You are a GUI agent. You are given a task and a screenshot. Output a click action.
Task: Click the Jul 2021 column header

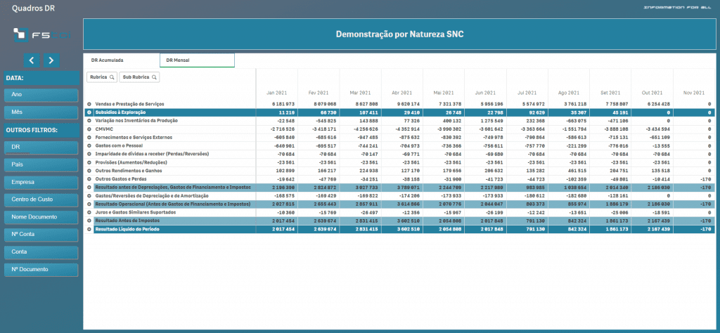527,93
